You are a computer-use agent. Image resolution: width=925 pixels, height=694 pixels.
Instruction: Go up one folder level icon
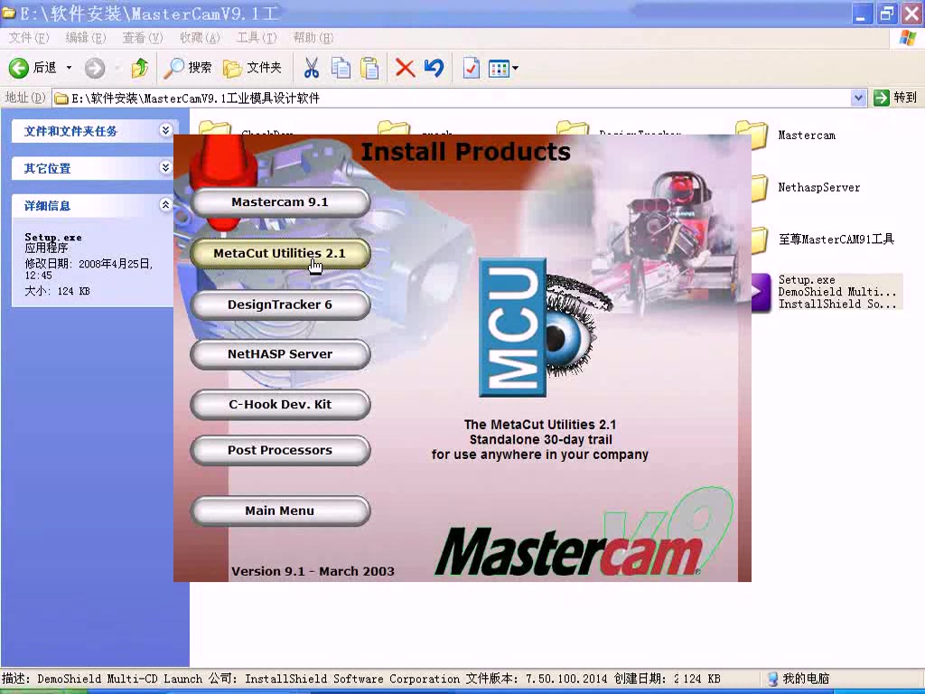pos(140,68)
